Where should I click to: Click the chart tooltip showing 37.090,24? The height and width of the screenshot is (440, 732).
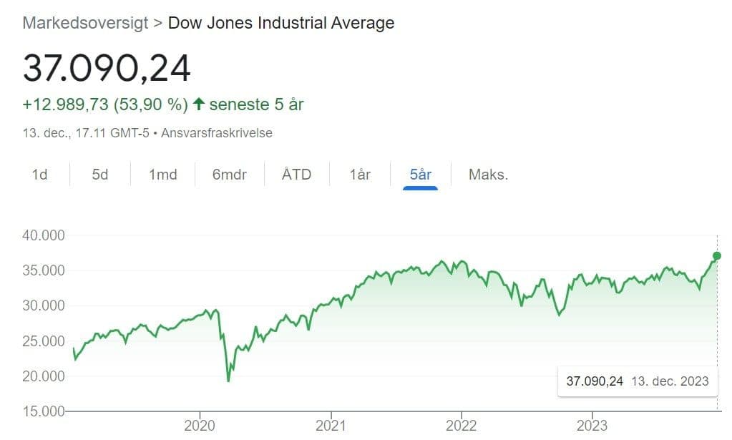tap(637, 381)
